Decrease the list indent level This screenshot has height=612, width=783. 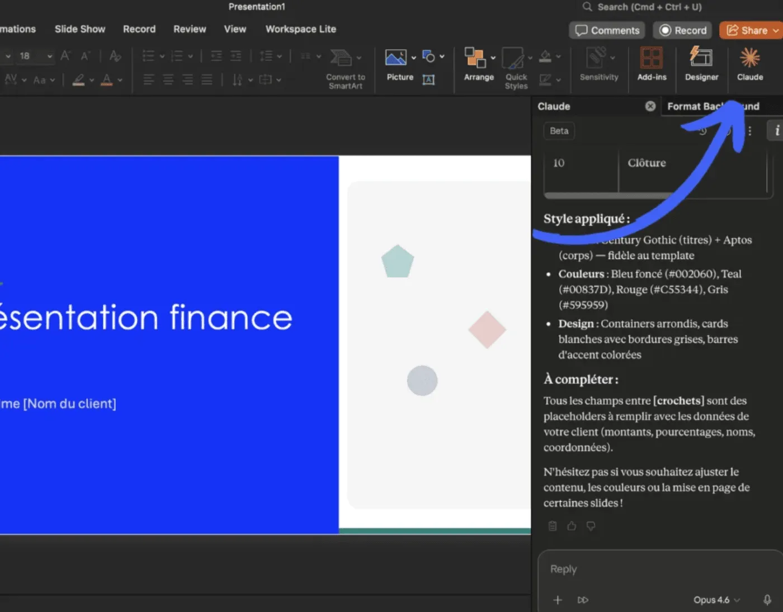click(216, 56)
